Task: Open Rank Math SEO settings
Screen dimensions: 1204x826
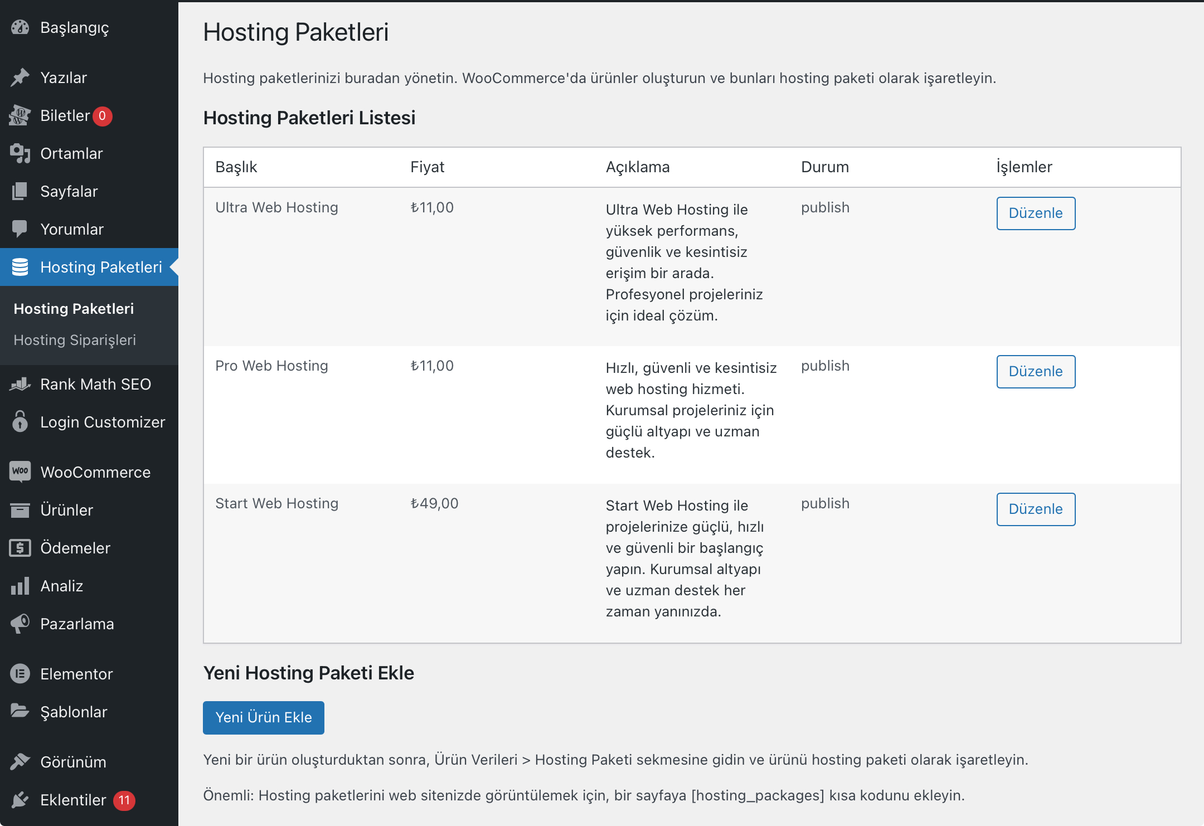Action: point(89,384)
